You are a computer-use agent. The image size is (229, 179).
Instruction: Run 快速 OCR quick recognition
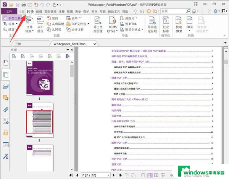coord(179,24)
